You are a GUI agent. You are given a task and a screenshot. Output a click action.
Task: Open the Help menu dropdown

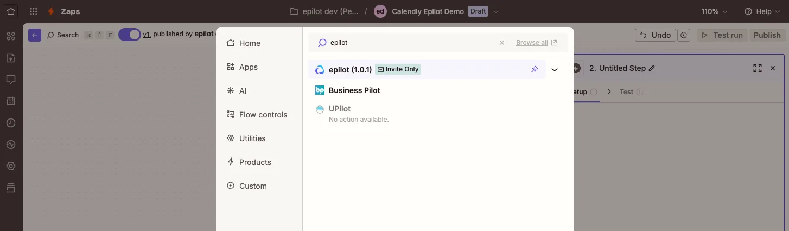coord(763,11)
